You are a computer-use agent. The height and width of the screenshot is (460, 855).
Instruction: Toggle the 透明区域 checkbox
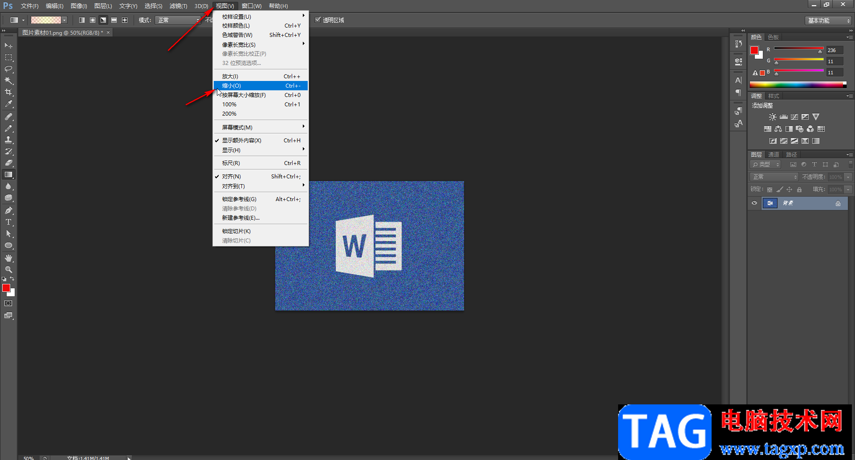tap(318, 20)
